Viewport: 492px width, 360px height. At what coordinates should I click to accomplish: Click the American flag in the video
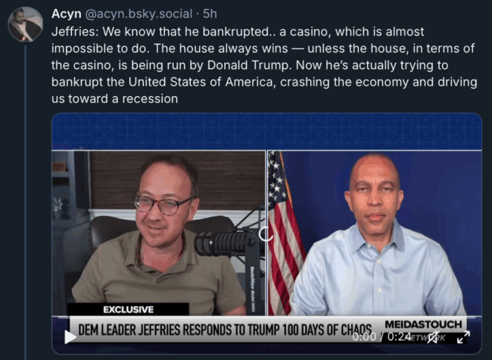pos(285,233)
